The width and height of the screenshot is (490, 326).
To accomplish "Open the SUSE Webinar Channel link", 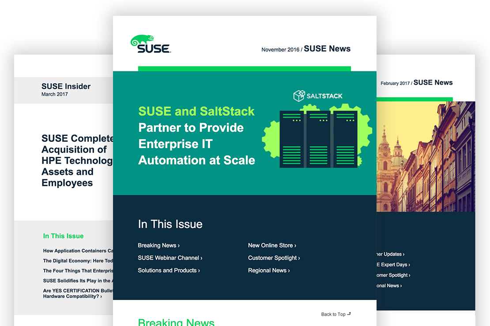I will (x=170, y=258).
